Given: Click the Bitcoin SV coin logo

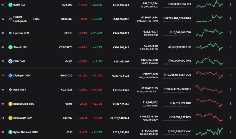Looking at the screenshot, I should click(10, 118).
